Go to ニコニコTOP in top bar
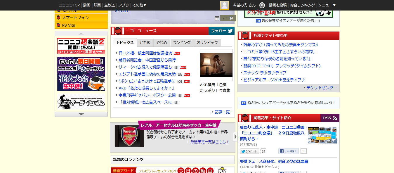 69,5
